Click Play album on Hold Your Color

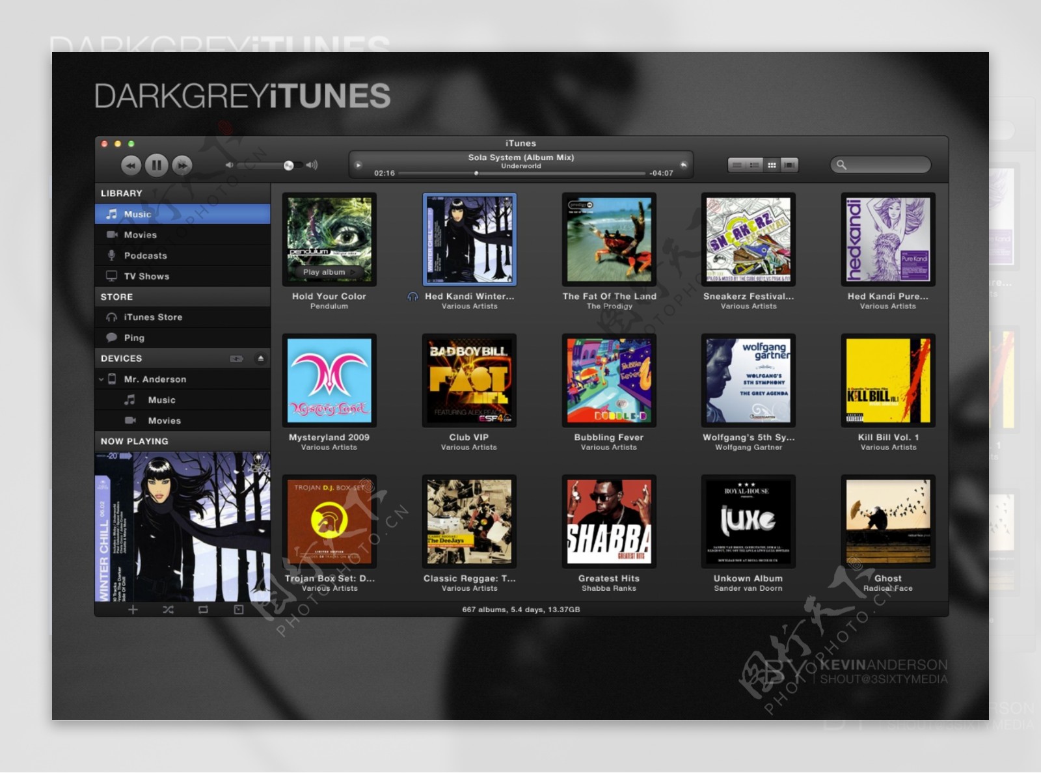click(x=329, y=273)
